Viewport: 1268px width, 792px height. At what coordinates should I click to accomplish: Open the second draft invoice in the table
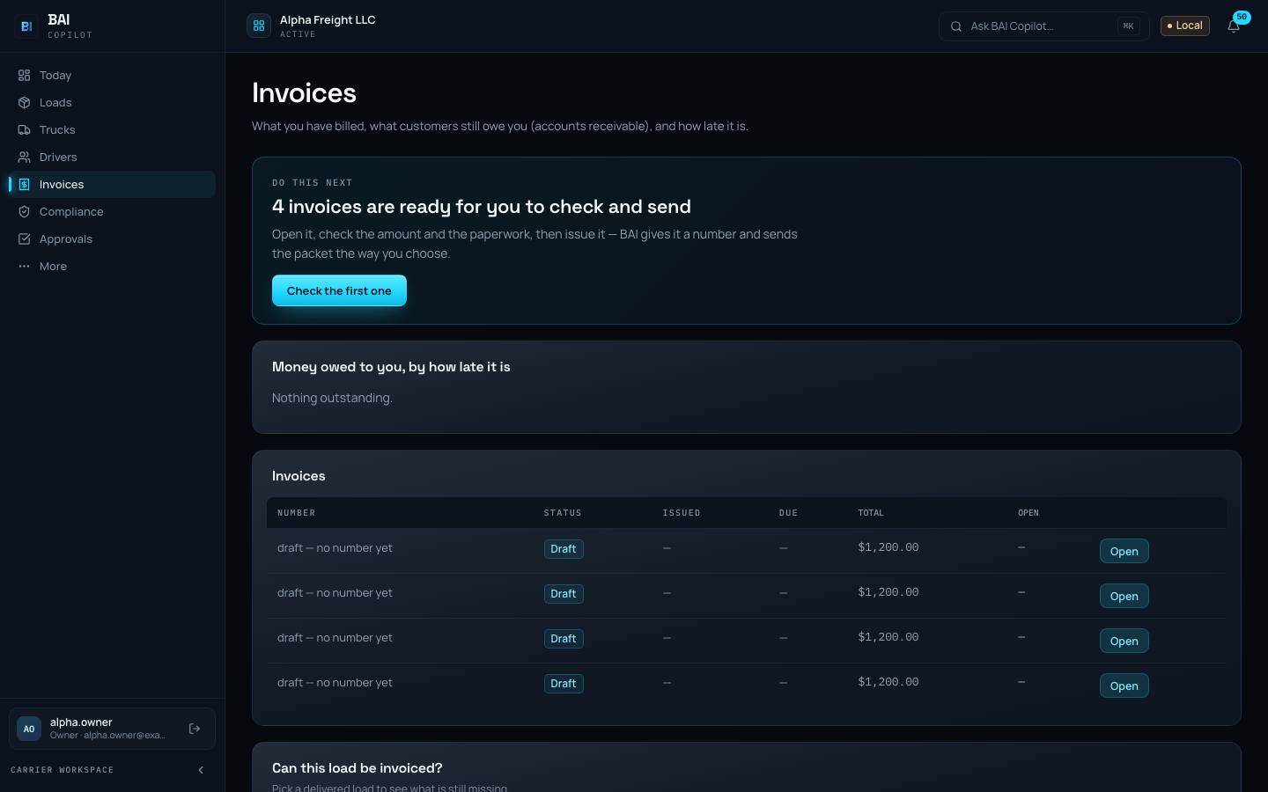(x=1124, y=596)
